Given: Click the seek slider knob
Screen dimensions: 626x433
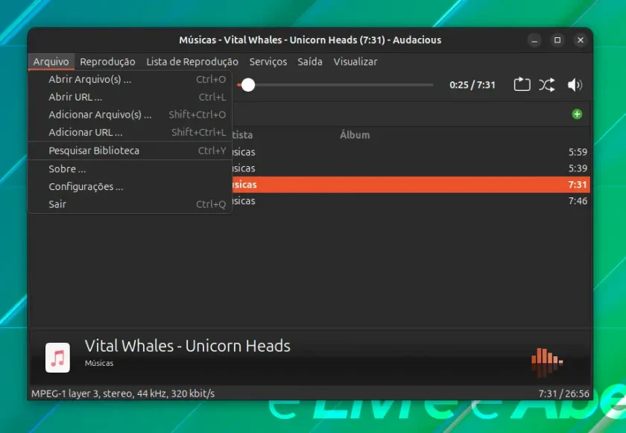Looking at the screenshot, I should (248, 85).
